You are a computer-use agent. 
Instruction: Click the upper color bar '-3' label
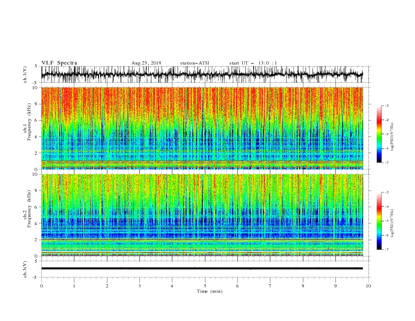point(386,105)
